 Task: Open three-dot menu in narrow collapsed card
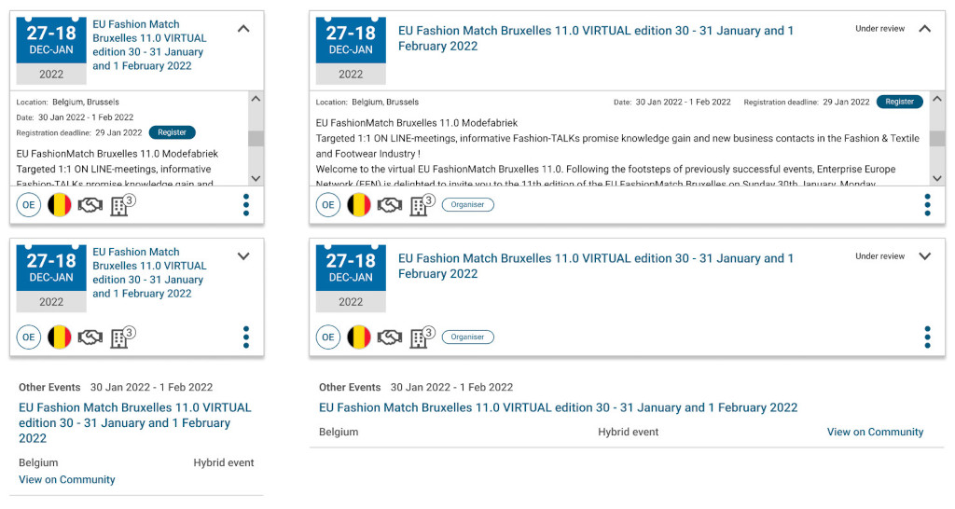coord(246,337)
